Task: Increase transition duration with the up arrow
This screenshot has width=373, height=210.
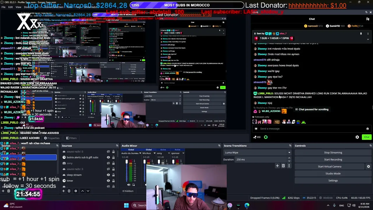Action: pyautogui.click(x=289, y=158)
